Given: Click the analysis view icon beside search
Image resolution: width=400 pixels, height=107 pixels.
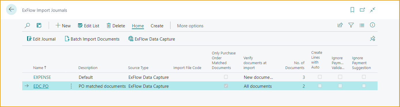Looking at the screenshot, I should [x=39, y=26].
